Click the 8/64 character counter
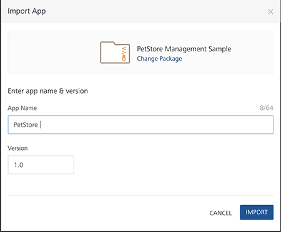281x232 pixels. (267, 108)
